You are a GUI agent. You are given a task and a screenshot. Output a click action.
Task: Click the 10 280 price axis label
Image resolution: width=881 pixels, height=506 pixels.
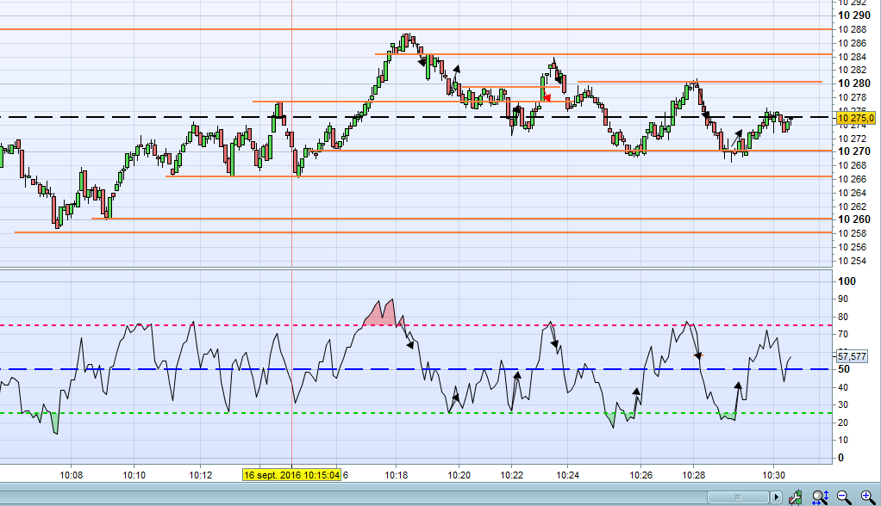(x=854, y=83)
